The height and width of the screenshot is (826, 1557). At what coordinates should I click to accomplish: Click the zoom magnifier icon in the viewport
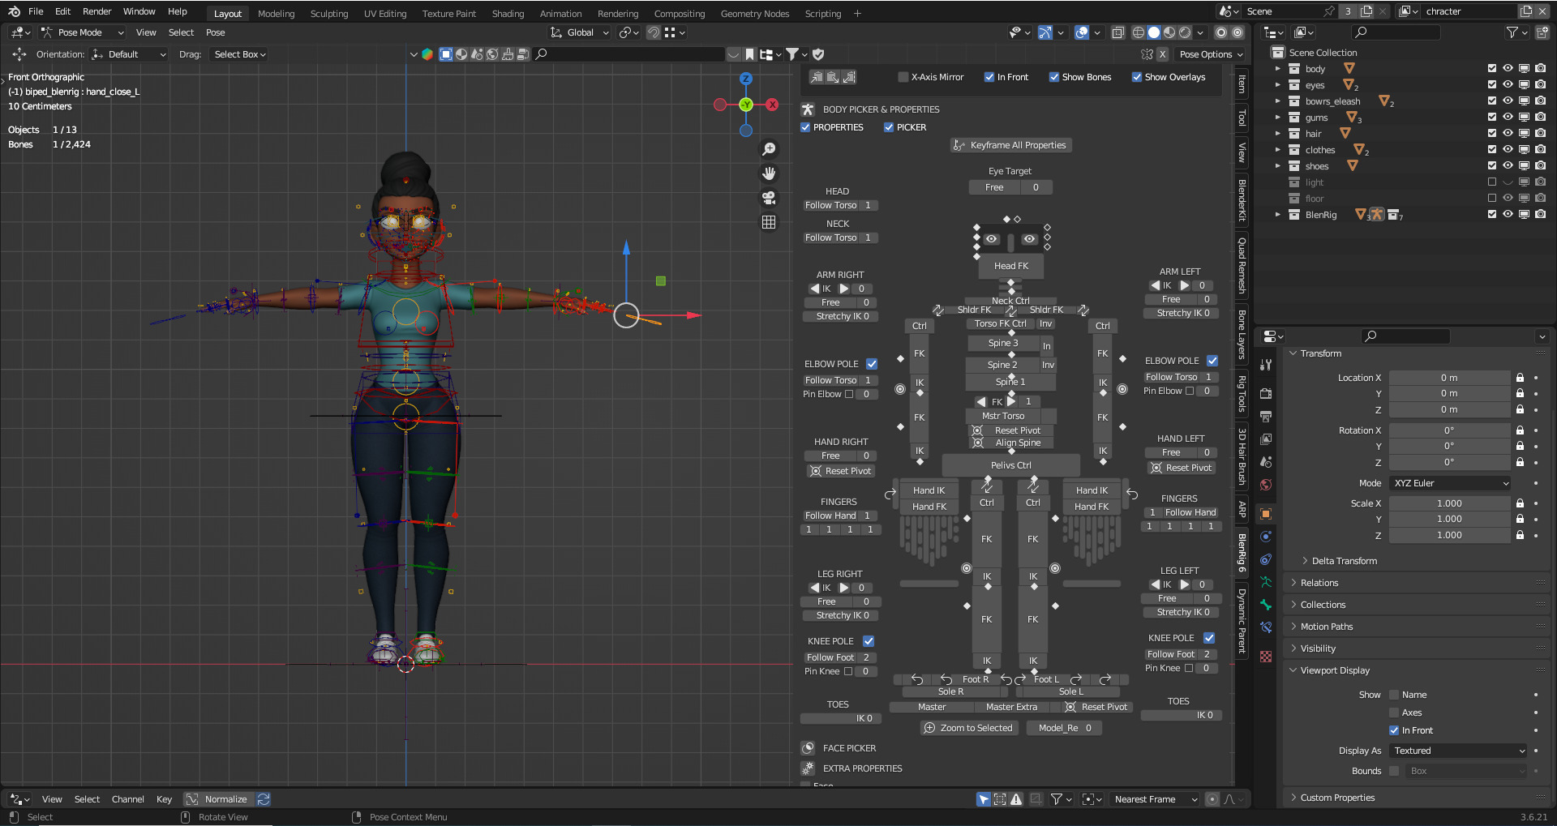769,149
